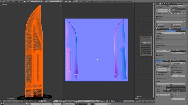
Task: Collapse the Output panel
Action: [x=159, y=19]
